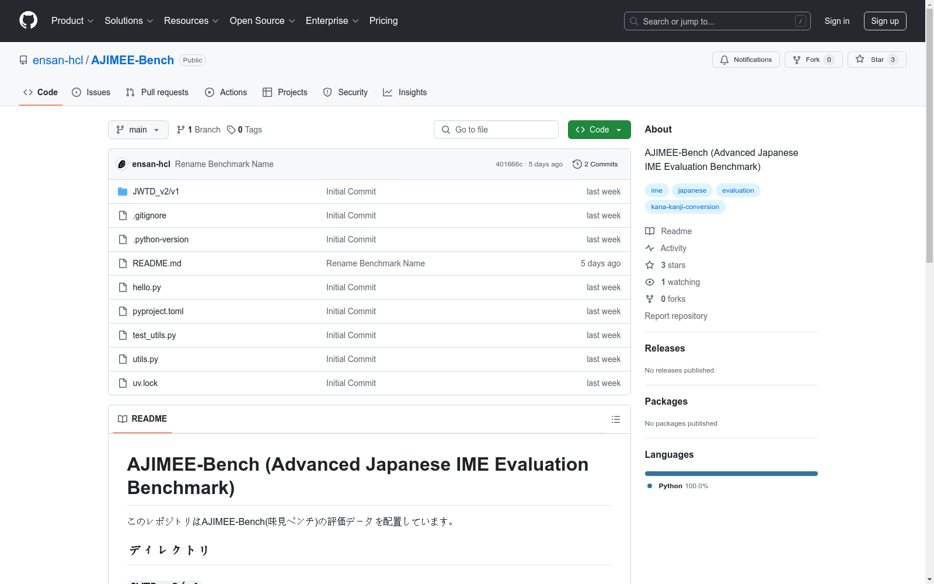
Task: Click the star icon beside 3 stars
Action: tap(650, 265)
